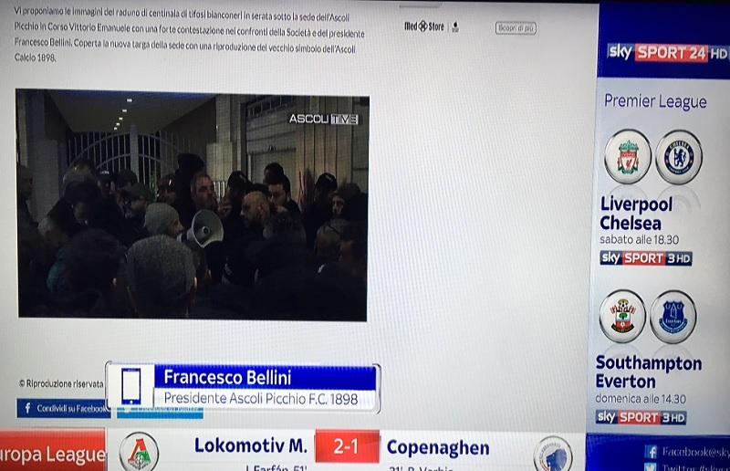Image resolution: width=730 pixels, height=471 pixels.
Task: Click the Lokomotiv Moscow team logo
Action: (139, 452)
